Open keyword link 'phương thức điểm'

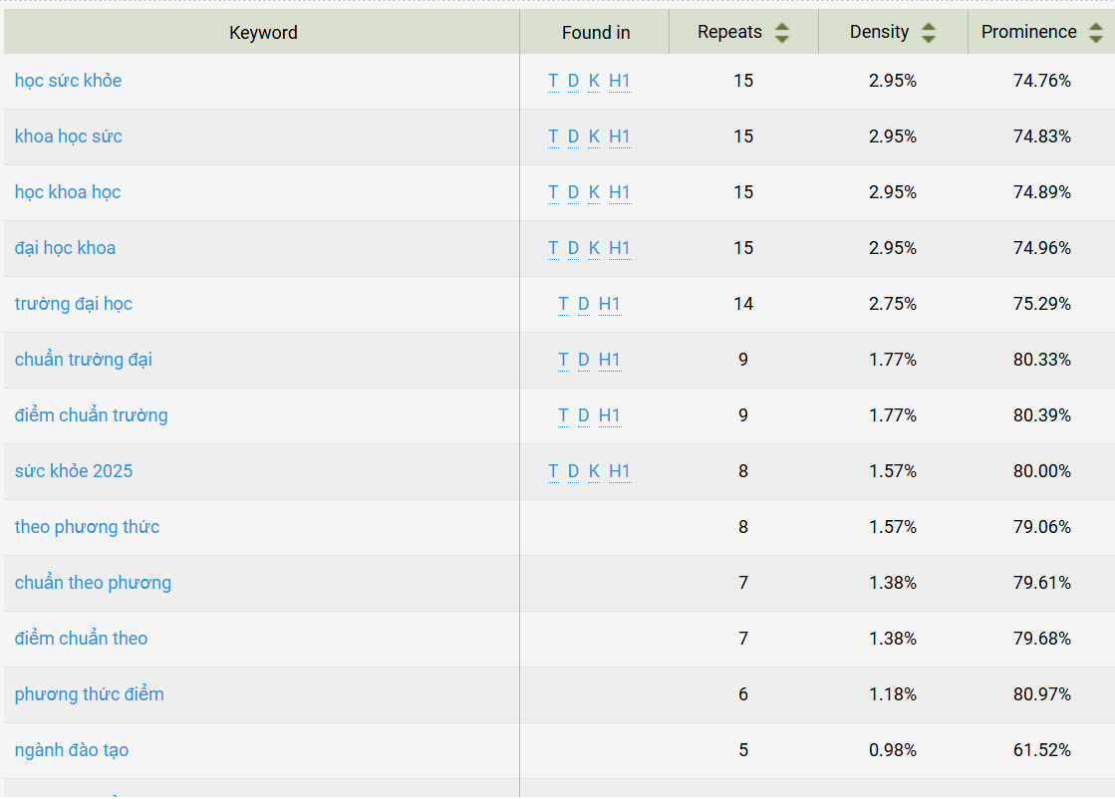pyautogui.click(x=89, y=694)
